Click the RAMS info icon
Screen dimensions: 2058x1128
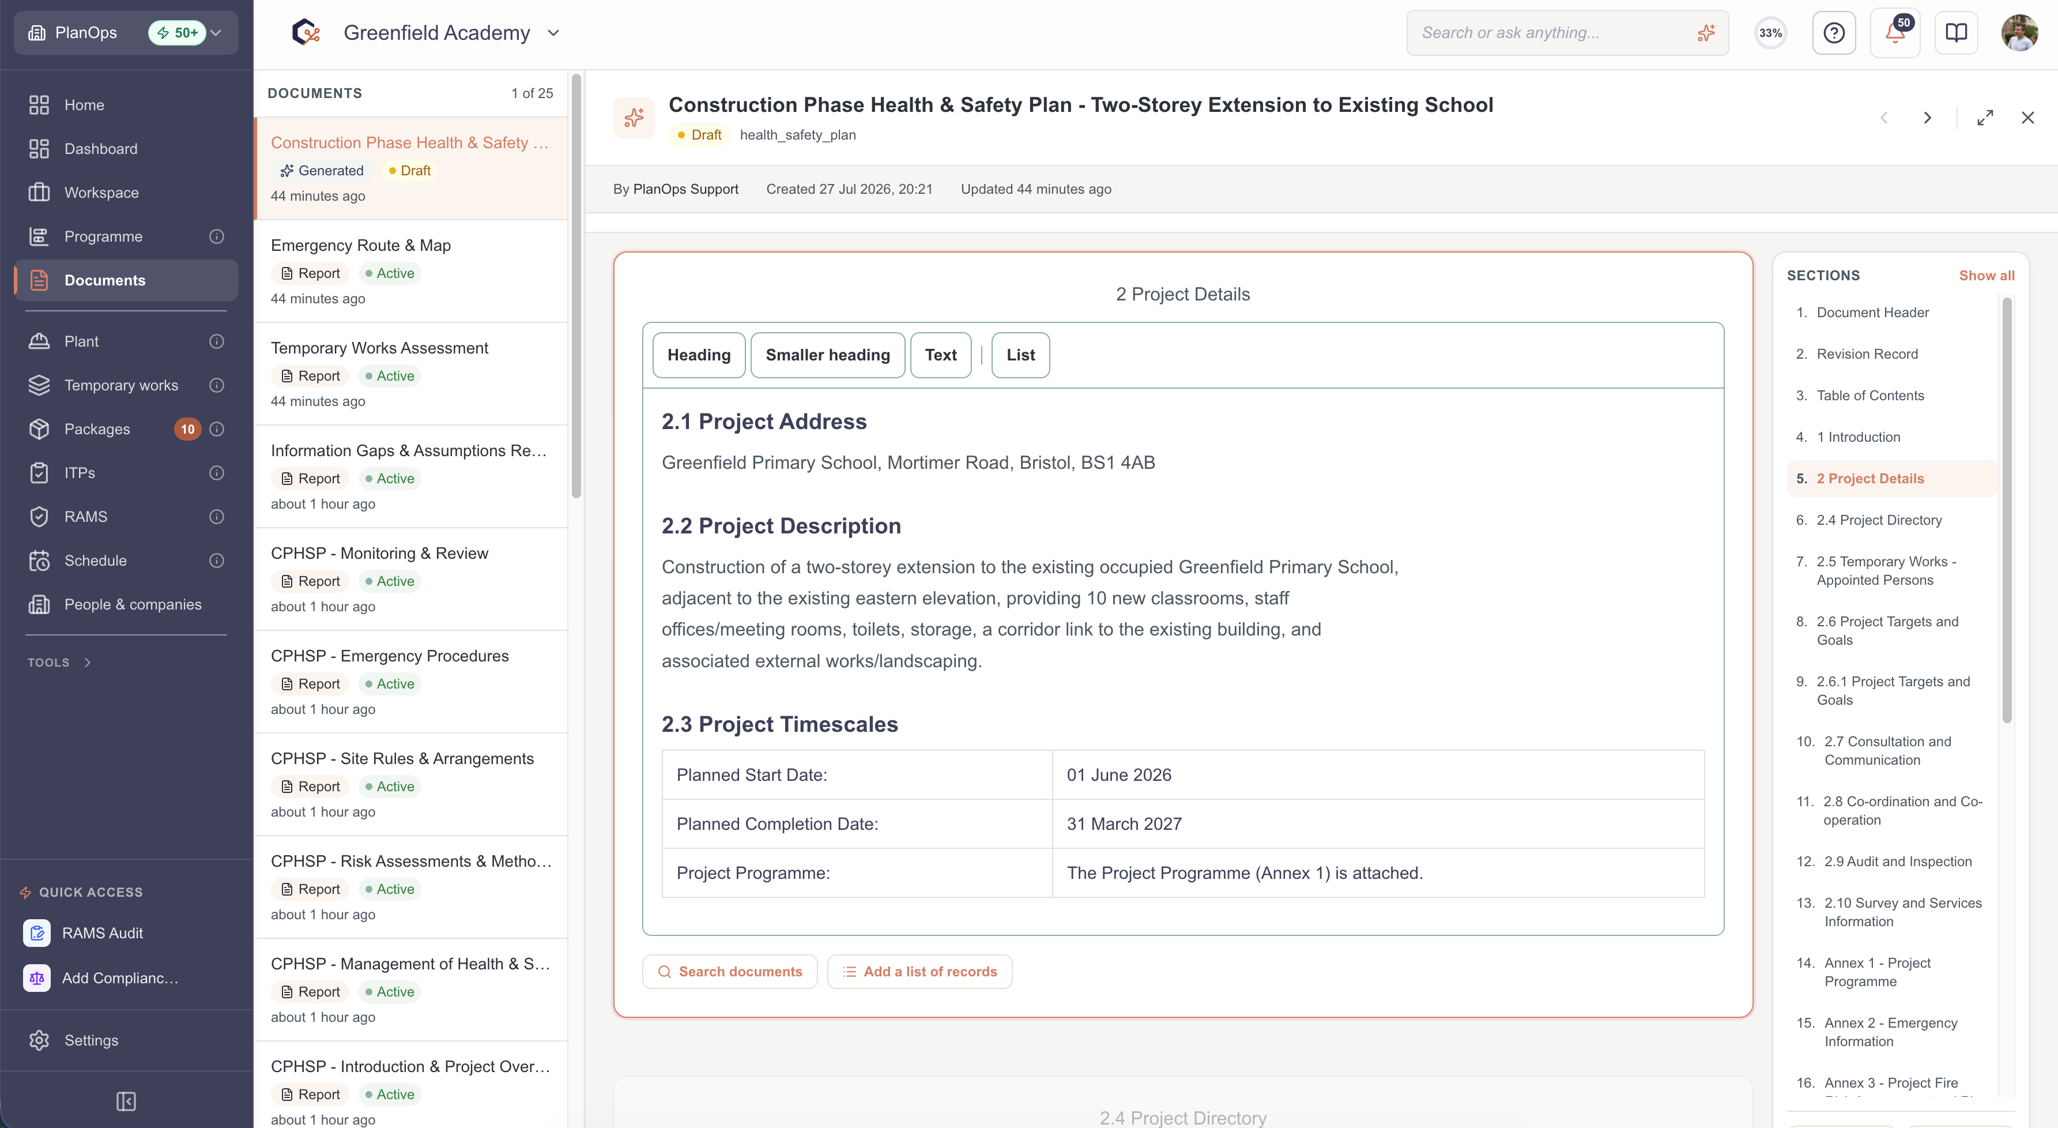tap(217, 517)
